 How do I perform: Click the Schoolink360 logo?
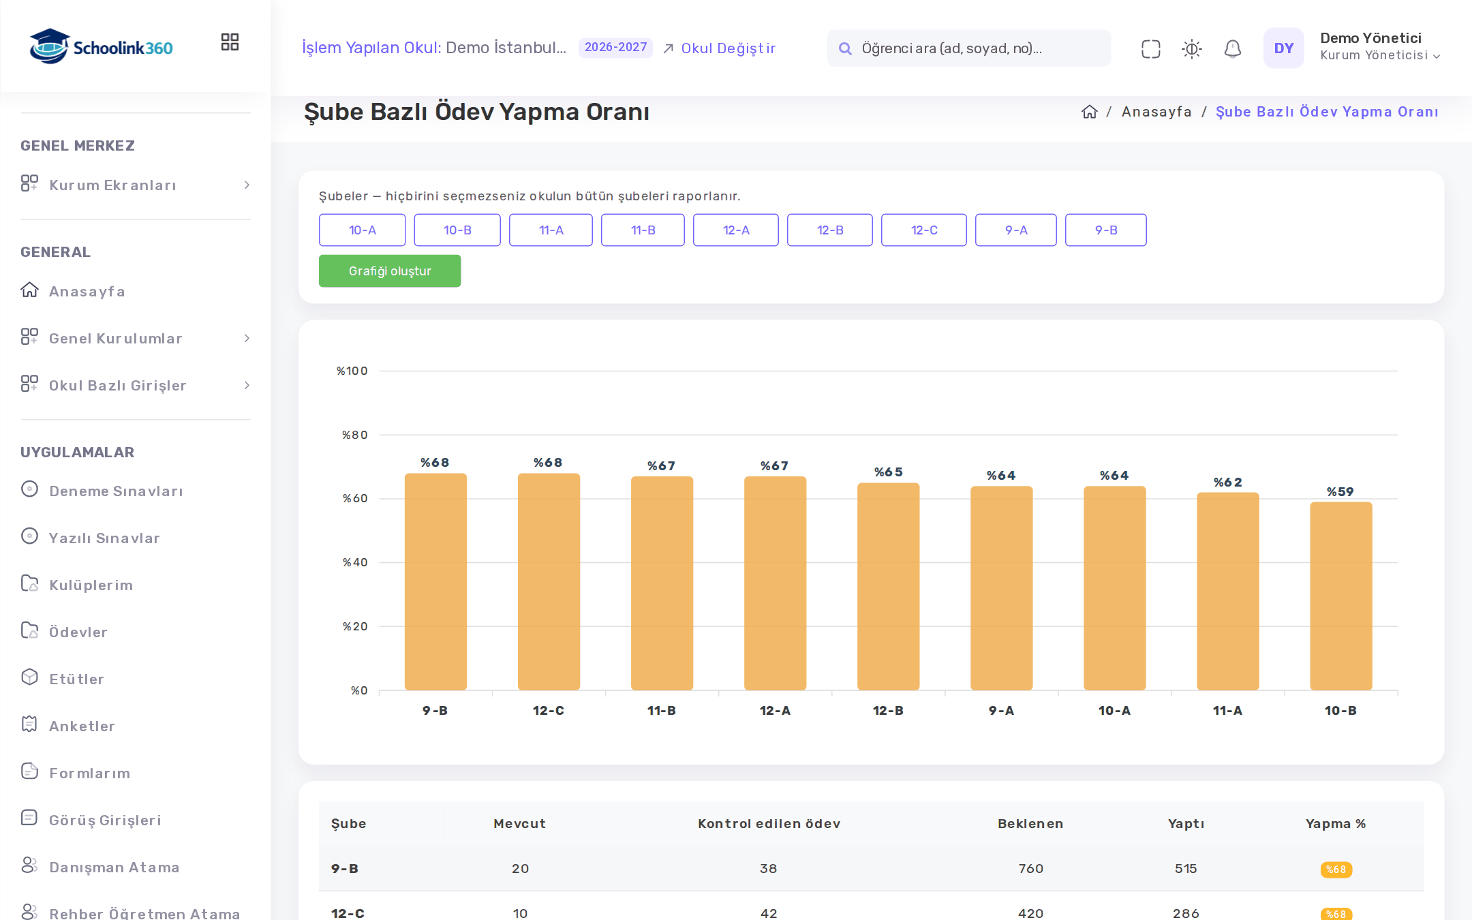point(101,46)
